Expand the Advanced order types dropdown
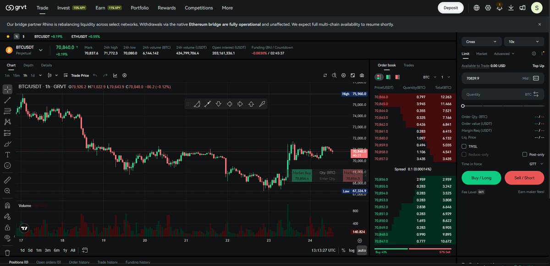550x266 pixels. [x=504, y=54]
